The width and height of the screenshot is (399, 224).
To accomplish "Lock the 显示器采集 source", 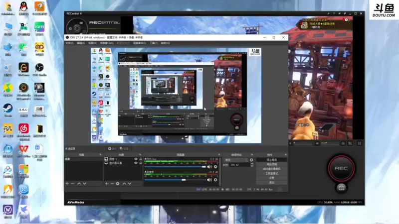I will click(141, 163).
